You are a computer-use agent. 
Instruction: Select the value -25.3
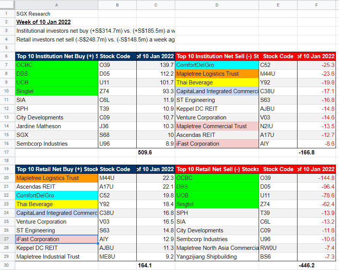tap(317, 65)
